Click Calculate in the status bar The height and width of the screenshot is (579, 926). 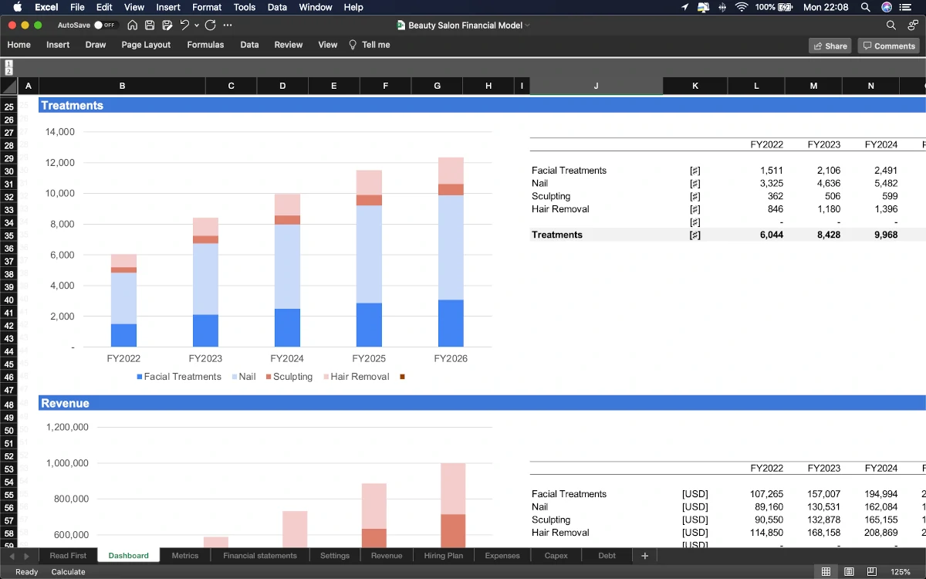pos(69,572)
